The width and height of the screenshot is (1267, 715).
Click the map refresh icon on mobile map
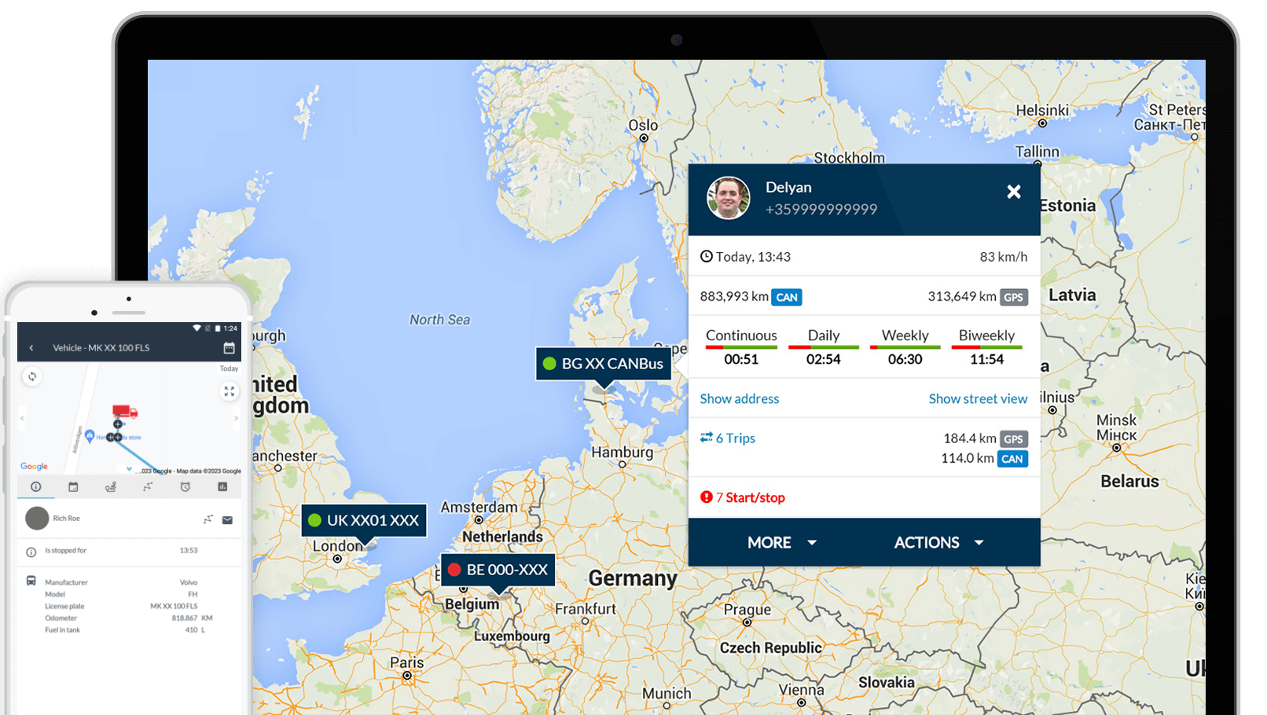[31, 376]
